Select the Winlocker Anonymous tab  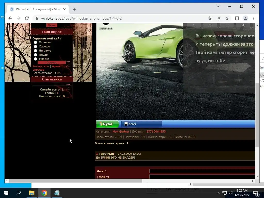[37, 9]
